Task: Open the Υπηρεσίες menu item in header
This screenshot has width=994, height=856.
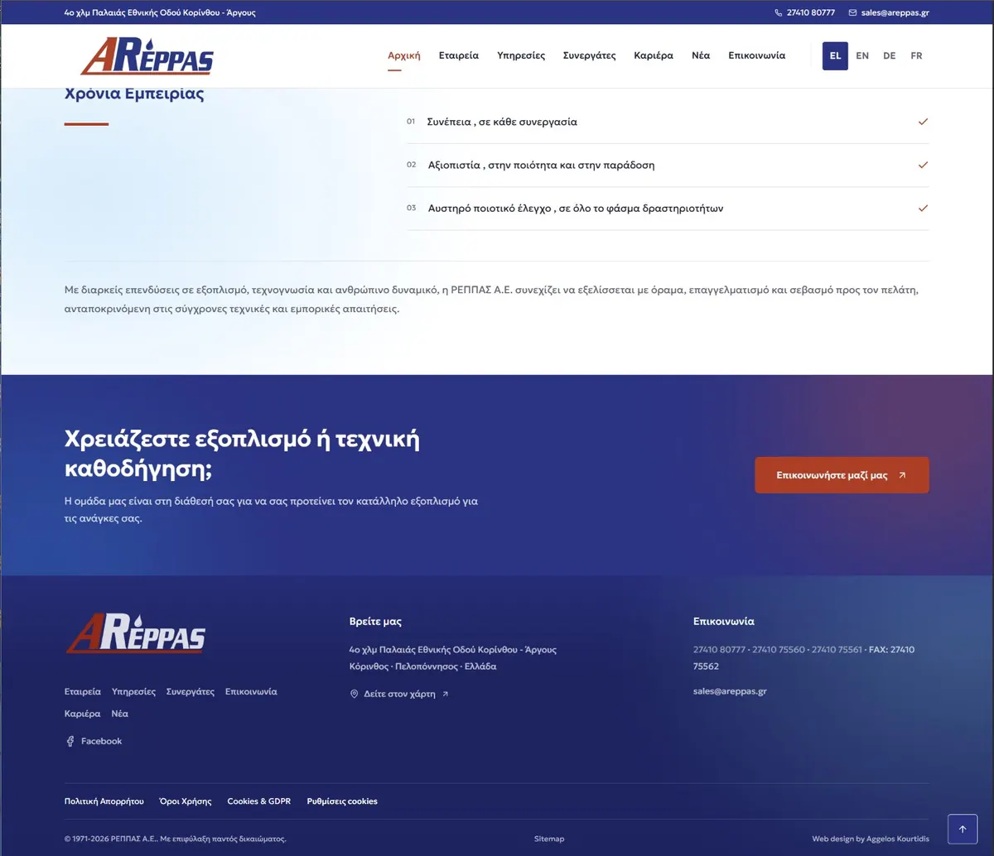Action: coord(521,55)
